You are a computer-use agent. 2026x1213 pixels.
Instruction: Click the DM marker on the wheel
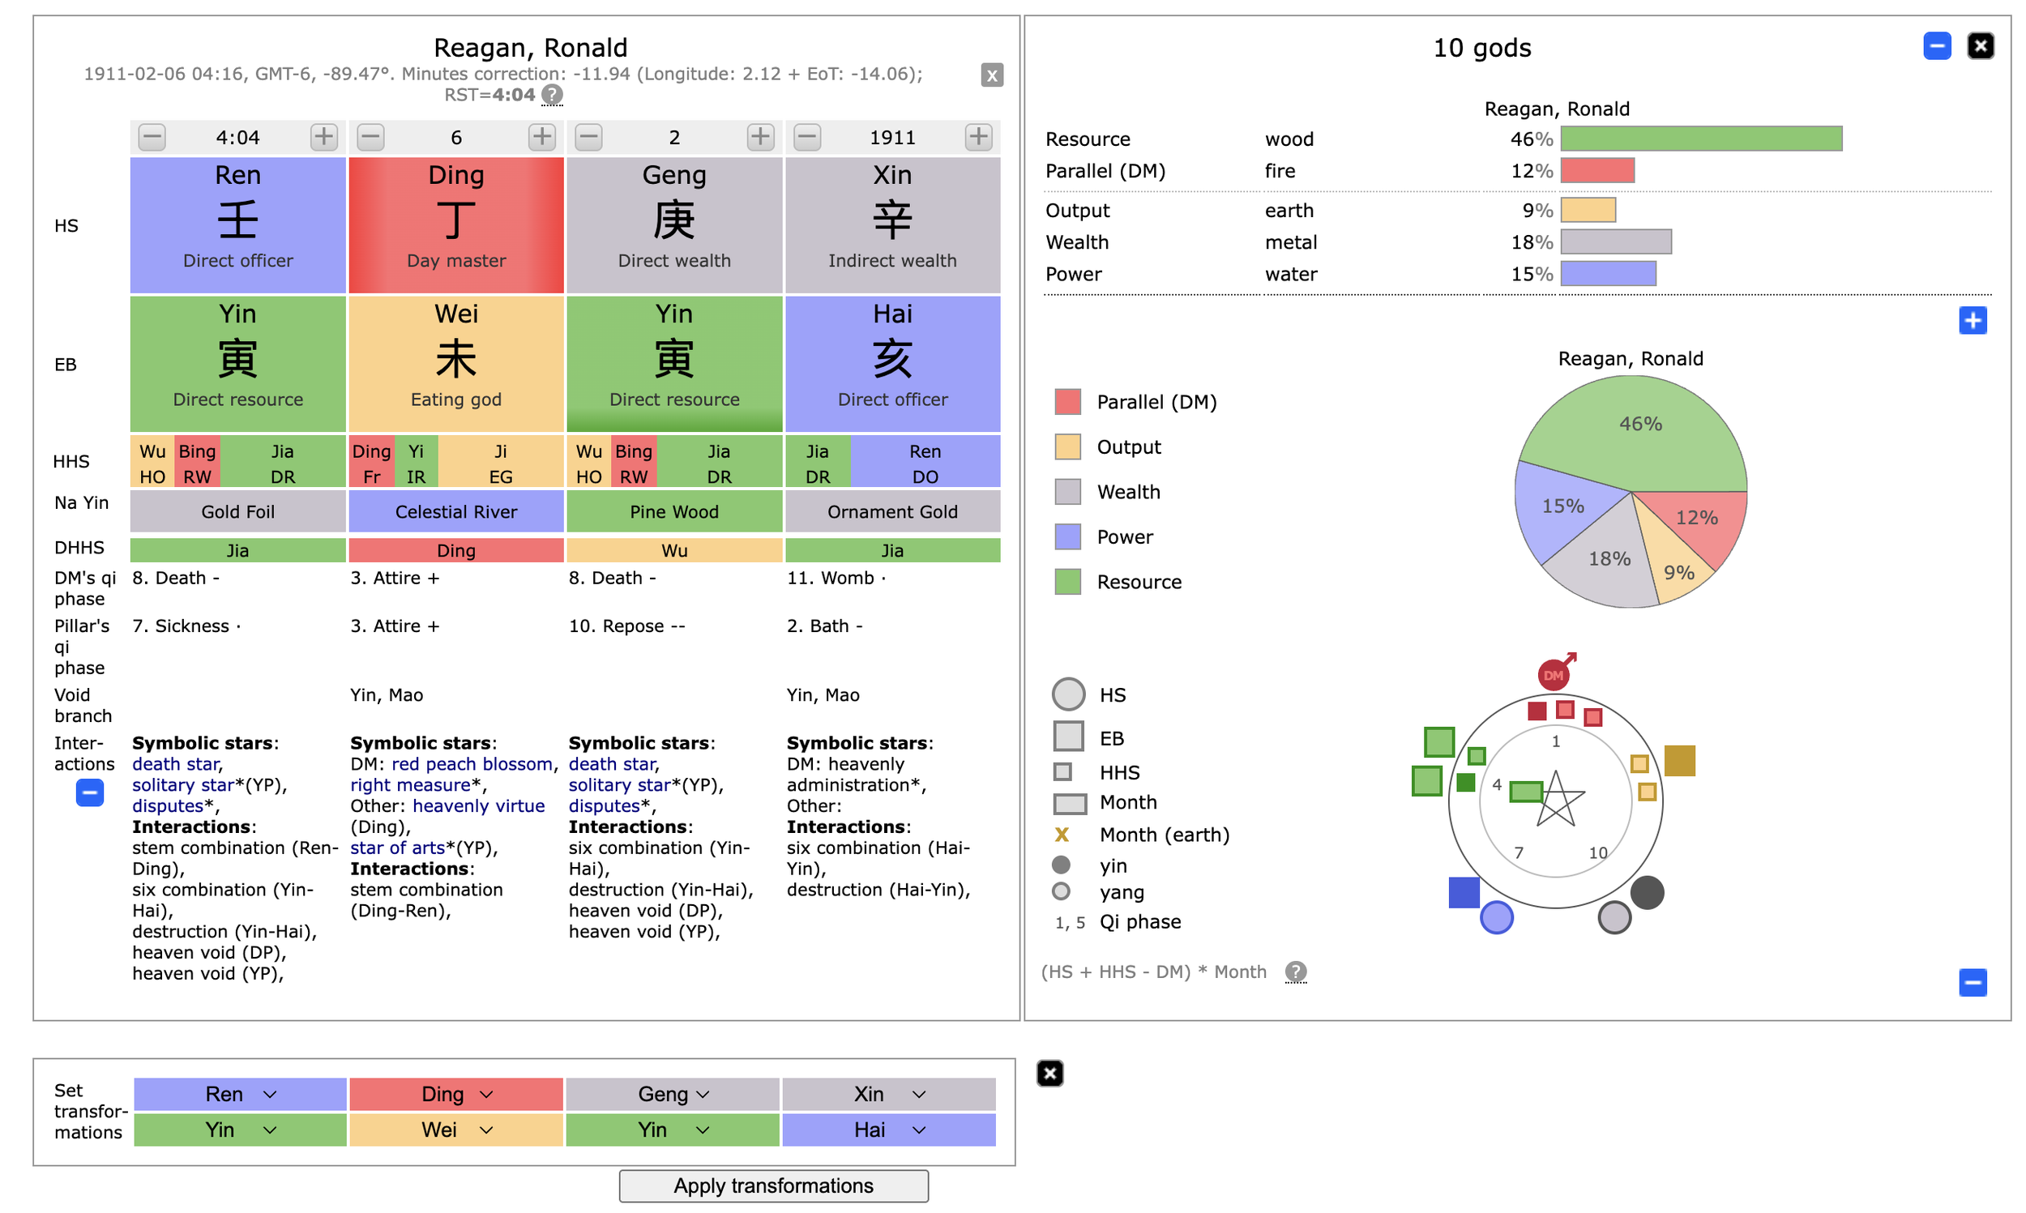click(x=1553, y=675)
